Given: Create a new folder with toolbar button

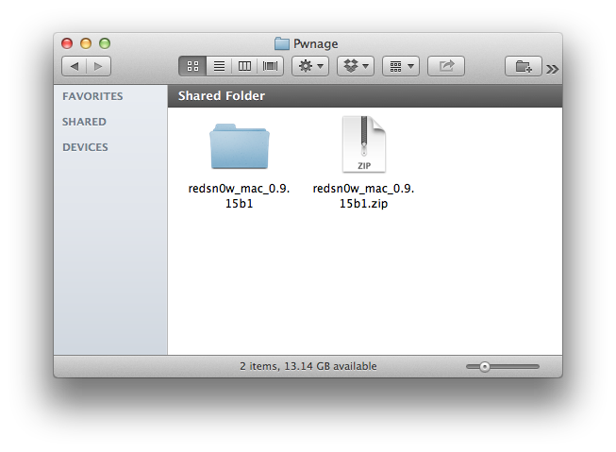Looking at the screenshot, I should 524,66.
